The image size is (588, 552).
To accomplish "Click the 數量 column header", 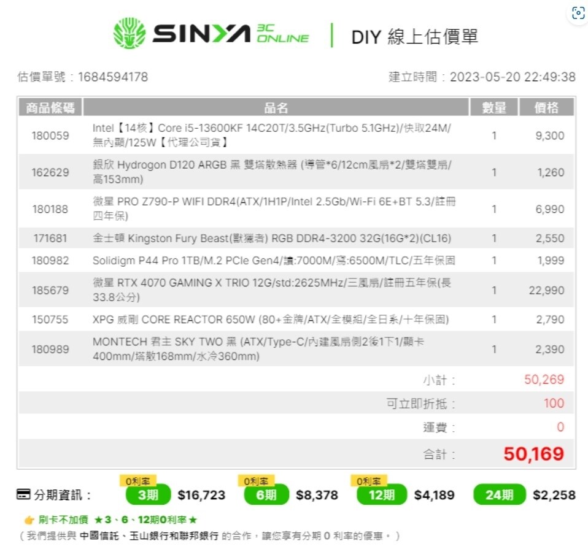I will (494, 107).
